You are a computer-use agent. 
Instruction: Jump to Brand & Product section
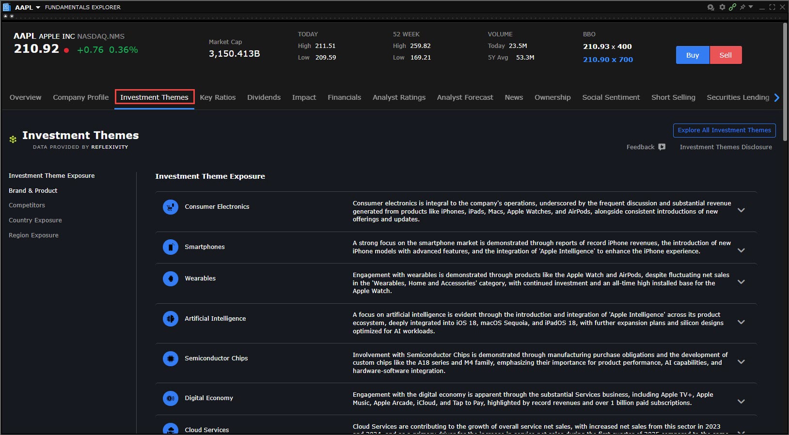coord(33,191)
